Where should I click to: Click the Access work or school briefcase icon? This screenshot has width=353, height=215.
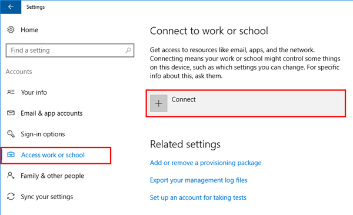(11, 154)
